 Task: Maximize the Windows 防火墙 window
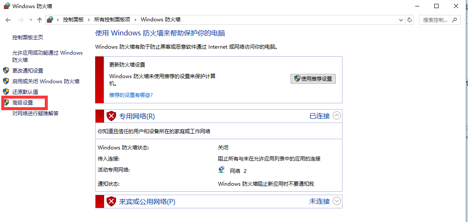tap(436, 6)
